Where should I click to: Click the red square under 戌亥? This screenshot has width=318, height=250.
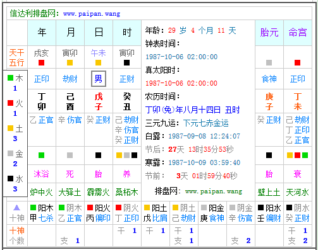41,62
